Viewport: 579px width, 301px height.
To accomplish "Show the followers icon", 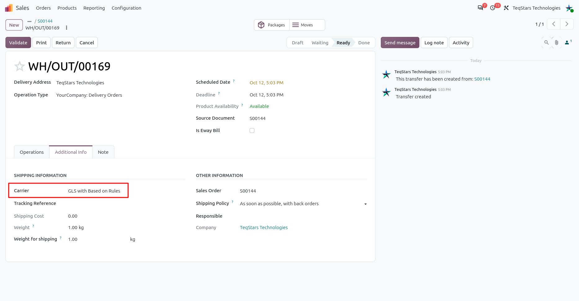I will coord(568,42).
